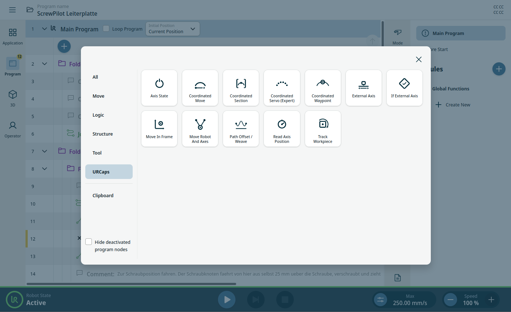The width and height of the screenshot is (511, 312).
Task: Add a Track Workpiece node
Action: point(323,129)
